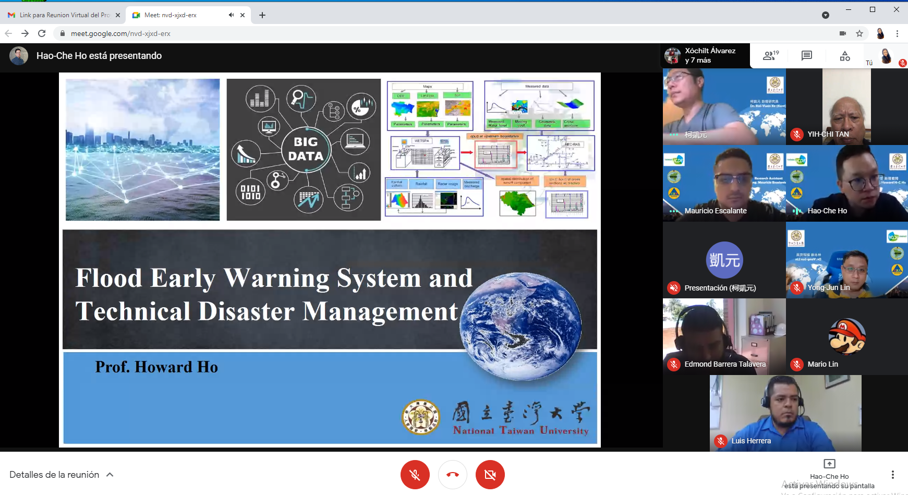
Task: Click the presenter avatar in header
Action: click(x=19, y=56)
